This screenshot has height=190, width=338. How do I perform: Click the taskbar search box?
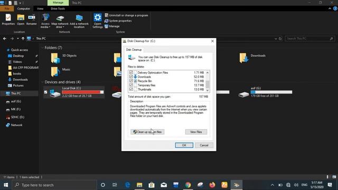[x=54, y=185]
